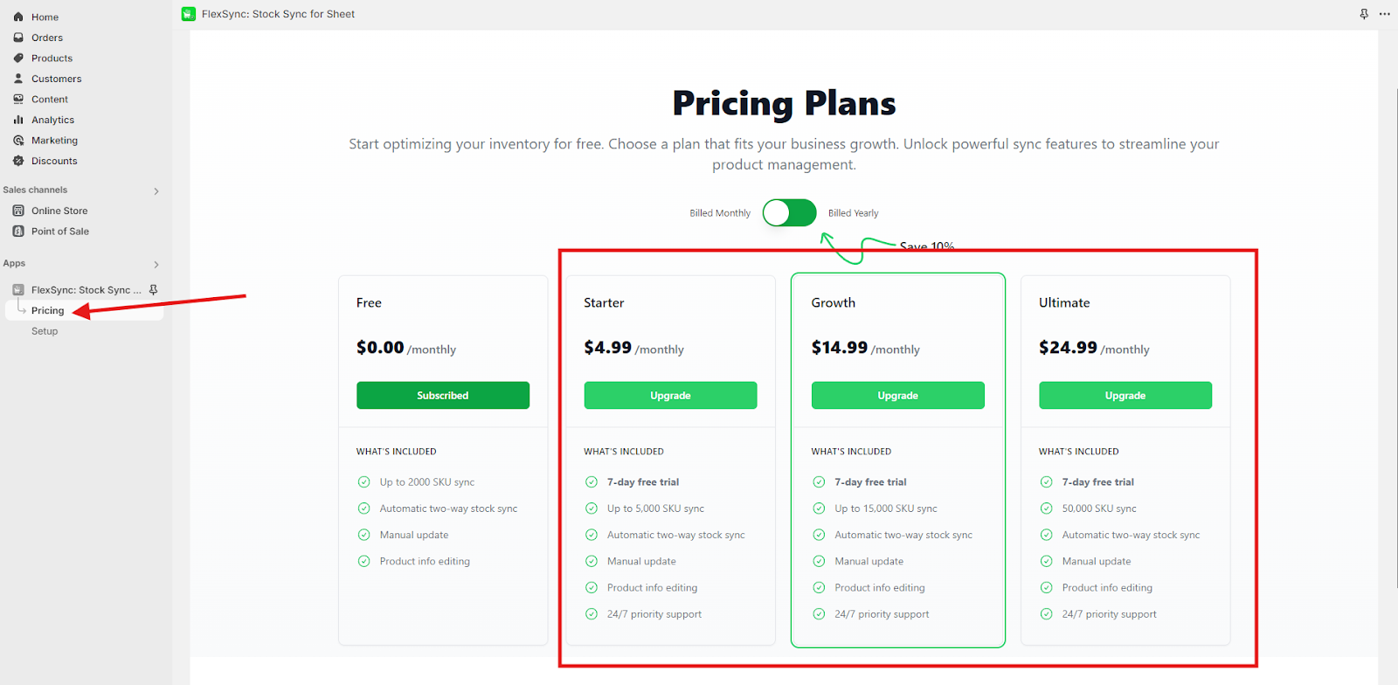This screenshot has height=685, width=1398.
Task: Click the pin icon in top-right header
Action: (1364, 14)
